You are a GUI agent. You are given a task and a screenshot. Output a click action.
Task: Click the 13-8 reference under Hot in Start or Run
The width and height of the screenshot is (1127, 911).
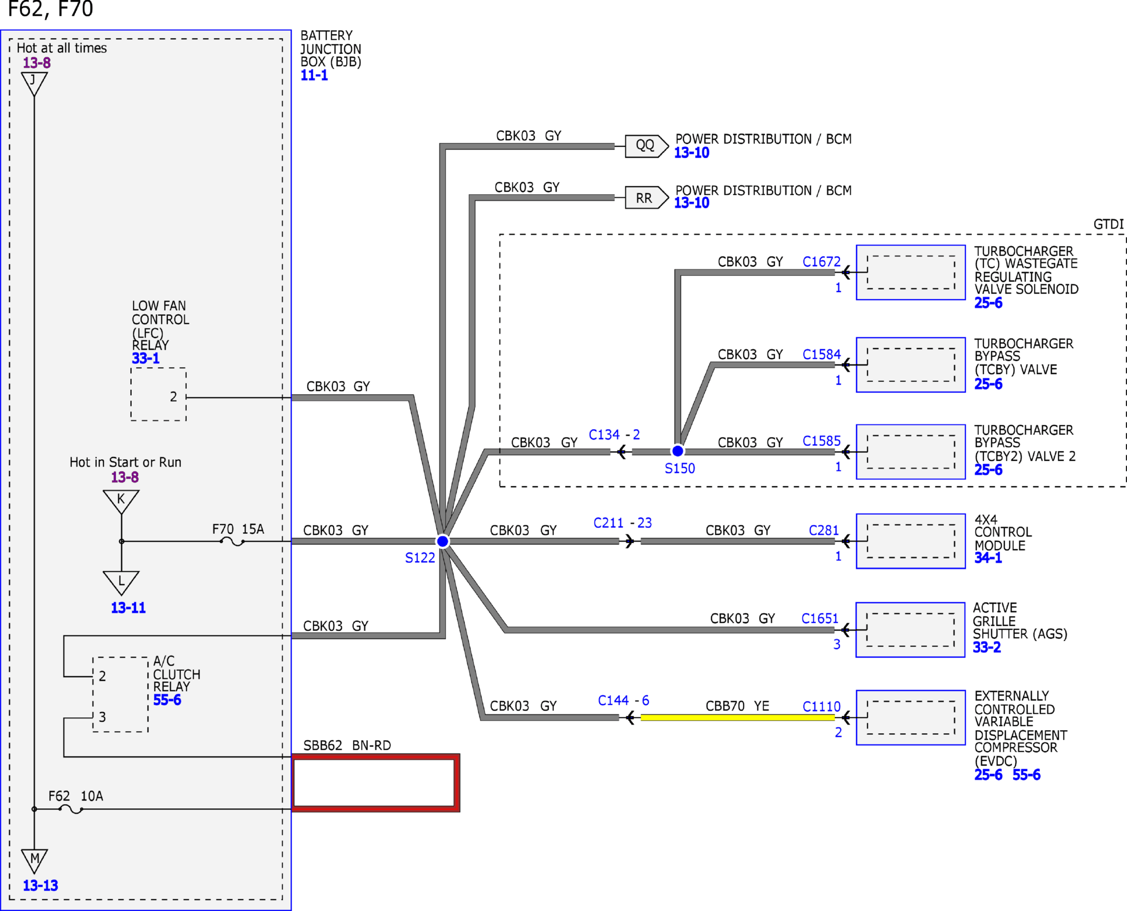click(x=125, y=477)
